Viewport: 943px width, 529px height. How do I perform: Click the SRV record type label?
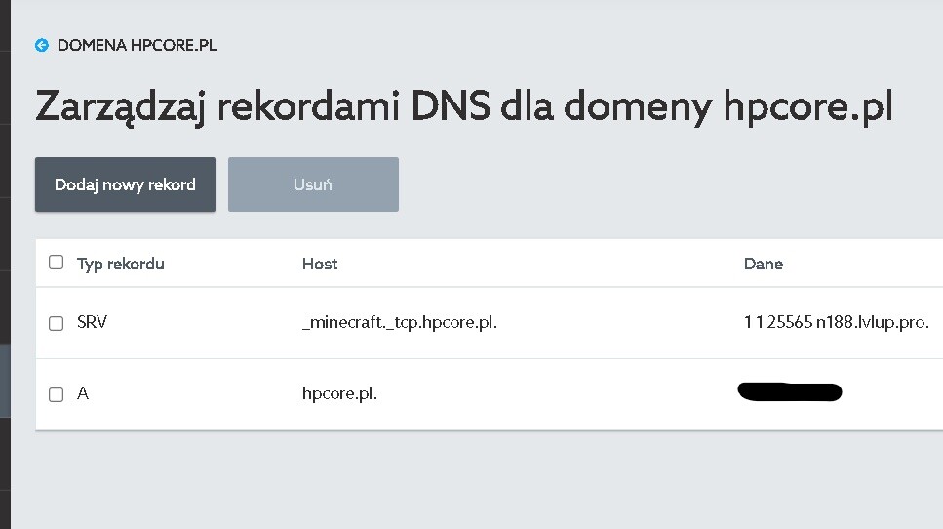click(x=92, y=321)
